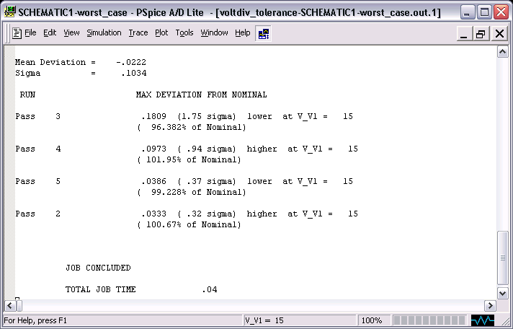Click the vertical scrollbar thumb
Screen dimensions: 513x329
503,258
